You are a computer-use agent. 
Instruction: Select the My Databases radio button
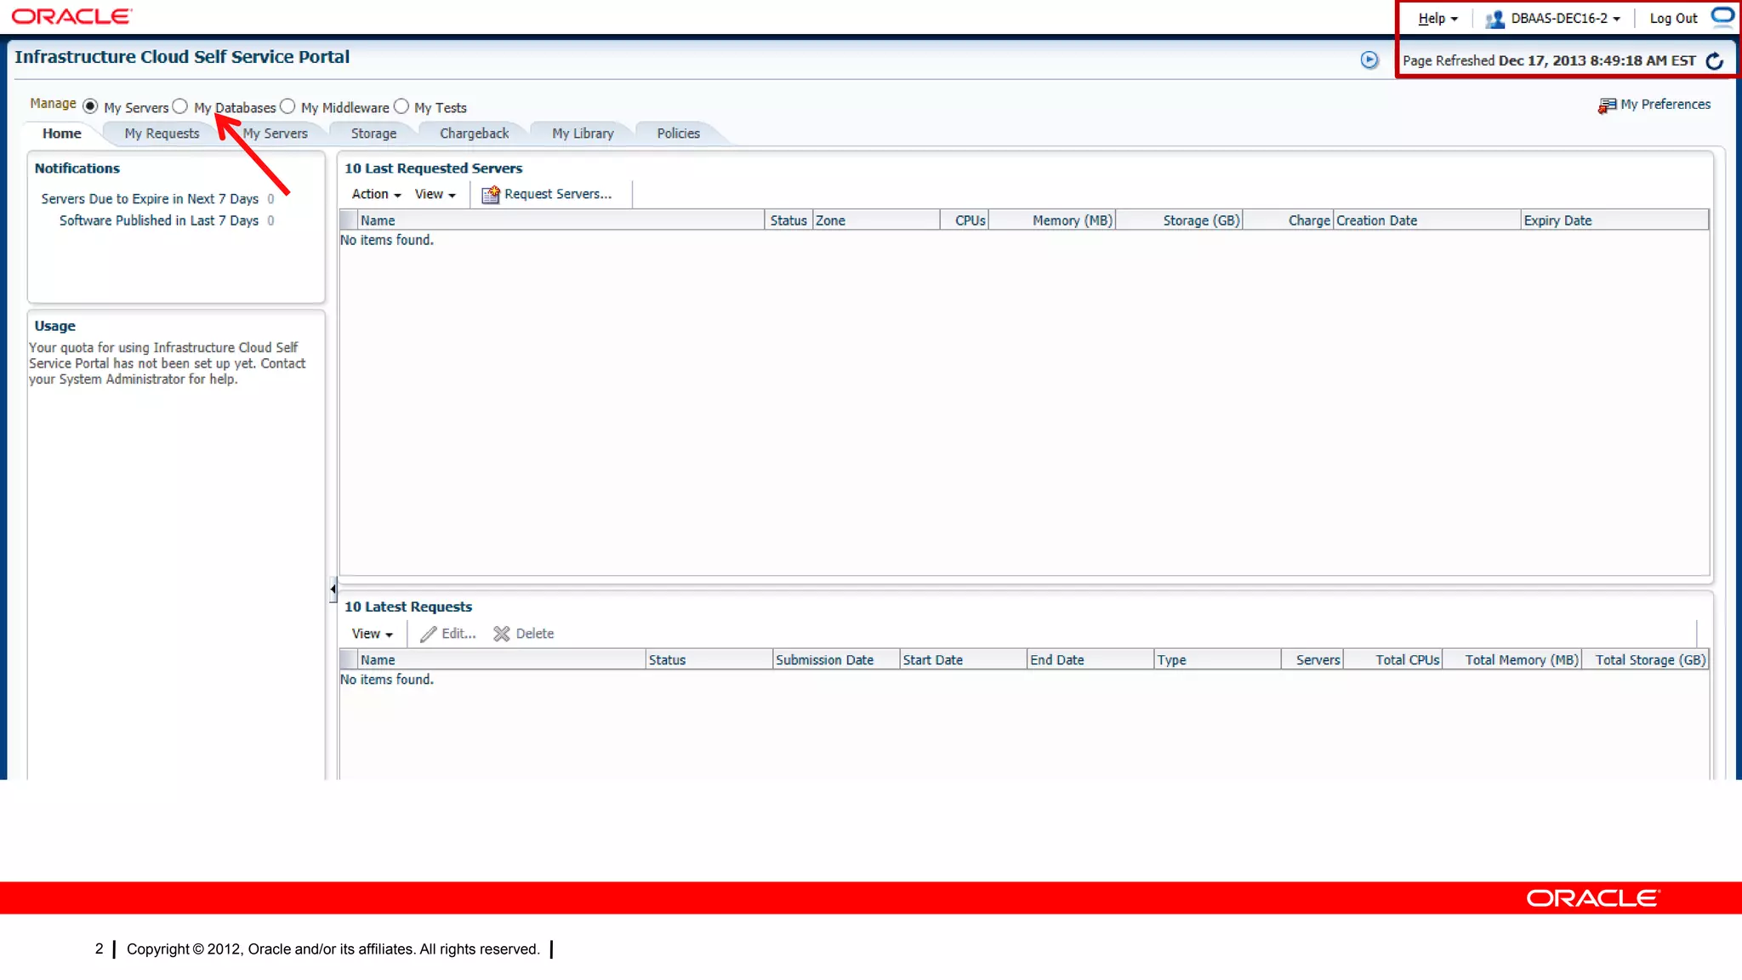179,106
